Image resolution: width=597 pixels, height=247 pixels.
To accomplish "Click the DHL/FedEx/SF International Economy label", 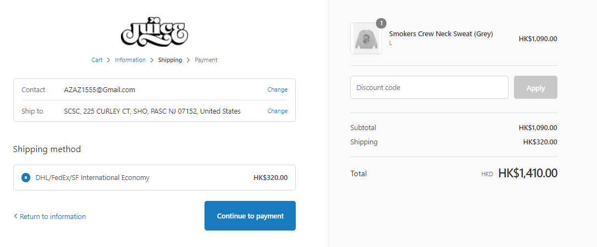I will (x=92, y=177).
